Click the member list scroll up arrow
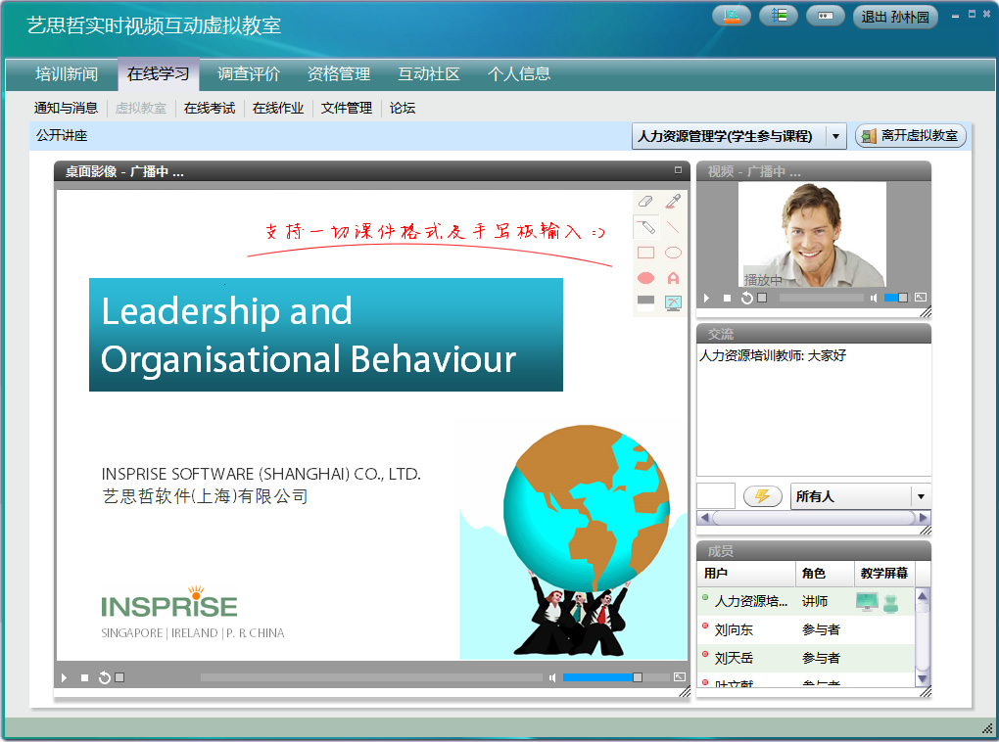 click(922, 595)
